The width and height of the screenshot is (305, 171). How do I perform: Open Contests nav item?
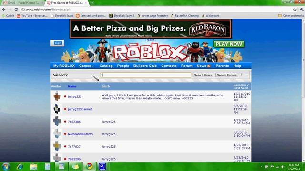point(169,66)
